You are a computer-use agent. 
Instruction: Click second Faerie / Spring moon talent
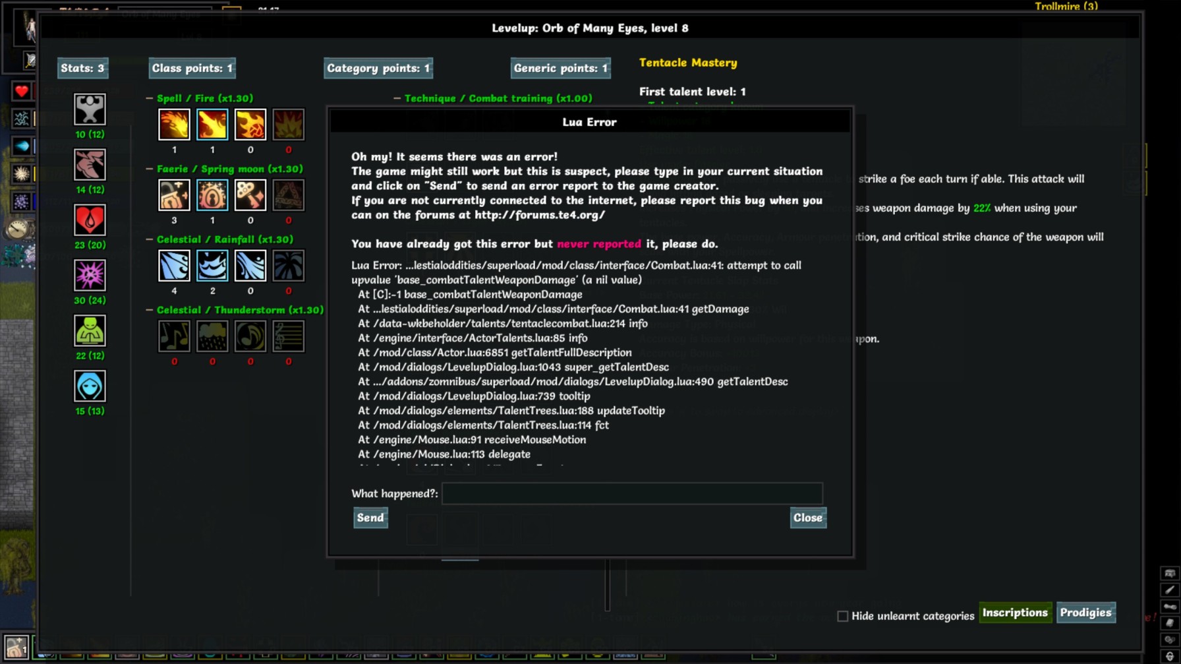coord(212,195)
